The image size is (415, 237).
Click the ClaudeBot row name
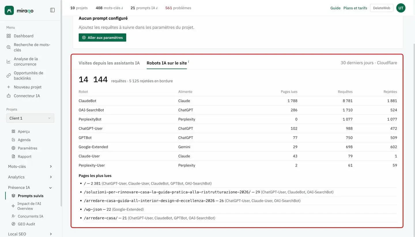87,101
